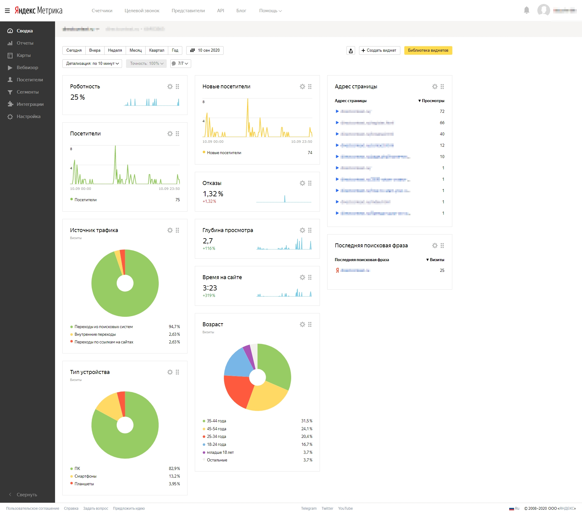Open the calendar date picker icon

193,50
